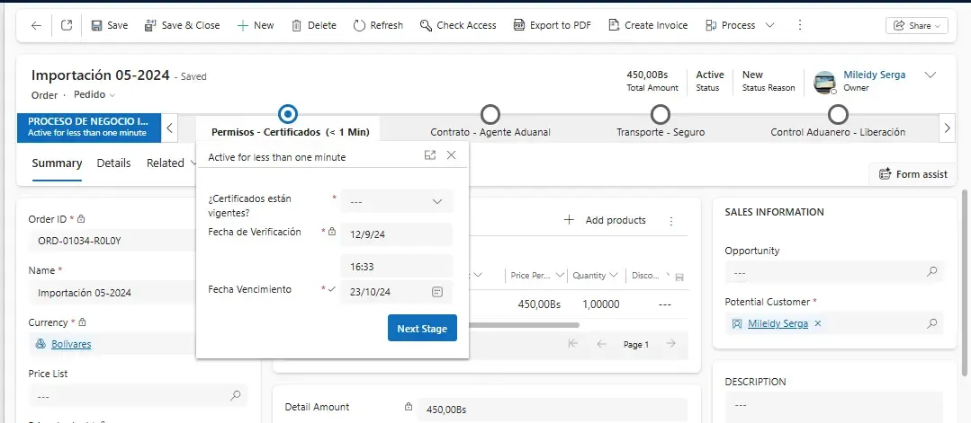The height and width of the screenshot is (423, 971).
Task: Pop out the stage flyout panel
Action: pyautogui.click(x=429, y=155)
